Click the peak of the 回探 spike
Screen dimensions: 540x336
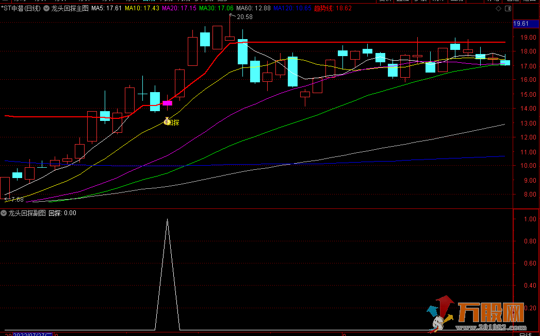tap(168, 219)
